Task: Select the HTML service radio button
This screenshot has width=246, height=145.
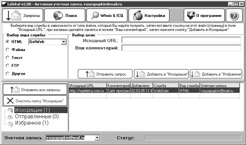Action: click(8, 42)
